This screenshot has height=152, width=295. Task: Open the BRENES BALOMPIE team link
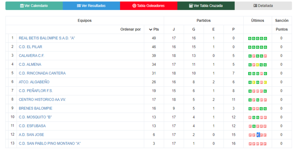[35, 108]
